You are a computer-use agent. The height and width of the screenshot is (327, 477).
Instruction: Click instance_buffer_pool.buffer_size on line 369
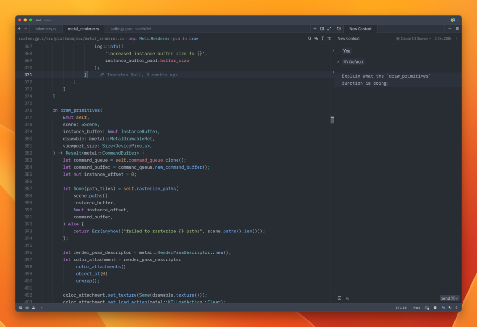(147, 61)
